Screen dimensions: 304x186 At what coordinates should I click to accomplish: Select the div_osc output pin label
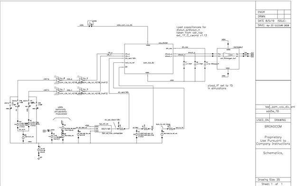click(169, 49)
